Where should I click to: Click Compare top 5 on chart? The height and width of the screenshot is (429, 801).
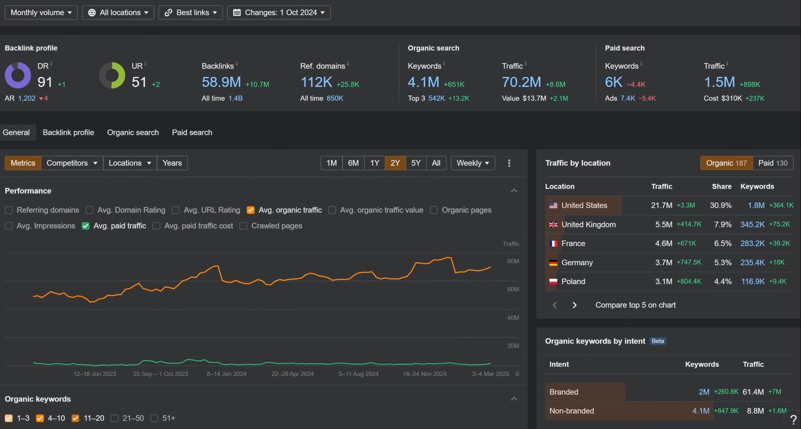tap(635, 305)
